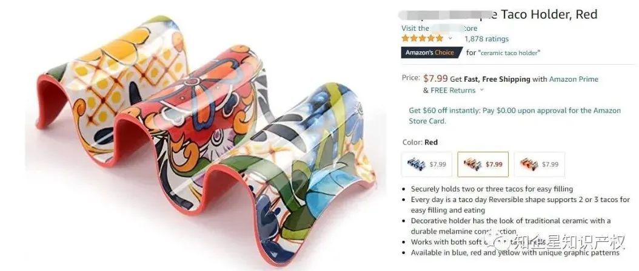Click the Amazon's Choice badge
This screenshot has width=639, height=271.
coord(432,53)
